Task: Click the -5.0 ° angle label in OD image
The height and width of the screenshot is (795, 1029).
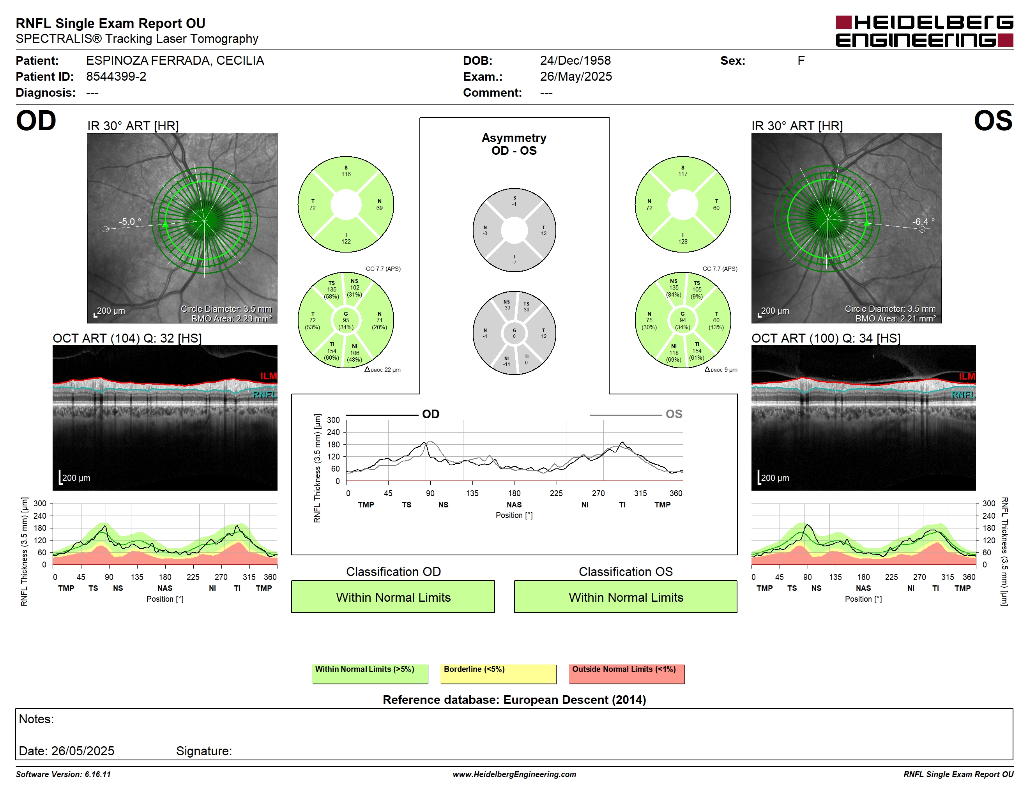Action: point(129,221)
